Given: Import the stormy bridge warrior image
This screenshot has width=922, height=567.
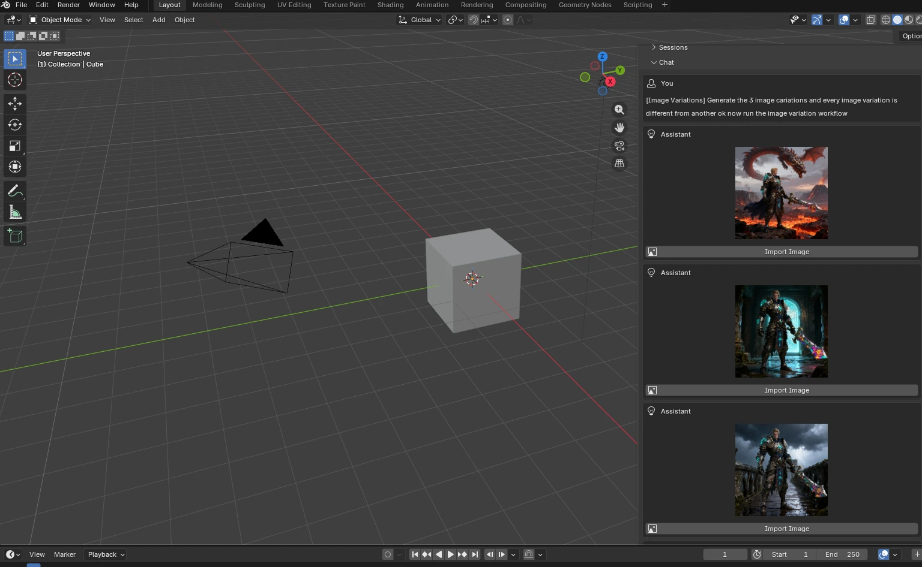Looking at the screenshot, I should (782, 529).
